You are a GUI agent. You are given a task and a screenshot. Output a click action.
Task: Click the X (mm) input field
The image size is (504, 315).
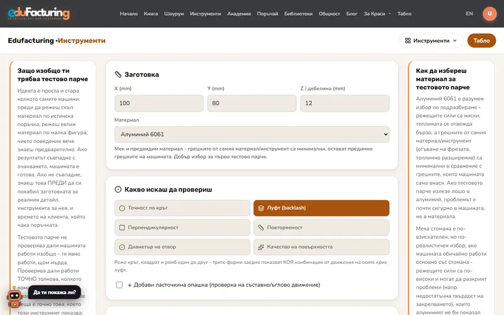point(159,103)
